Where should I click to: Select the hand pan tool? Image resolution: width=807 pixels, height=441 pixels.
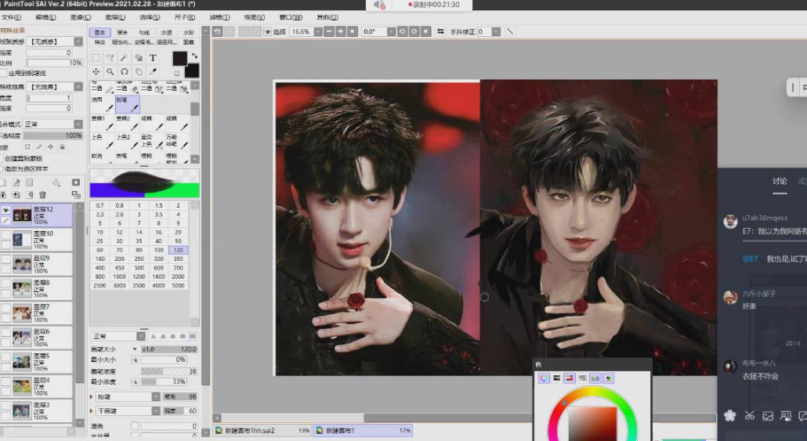(139, 72)
